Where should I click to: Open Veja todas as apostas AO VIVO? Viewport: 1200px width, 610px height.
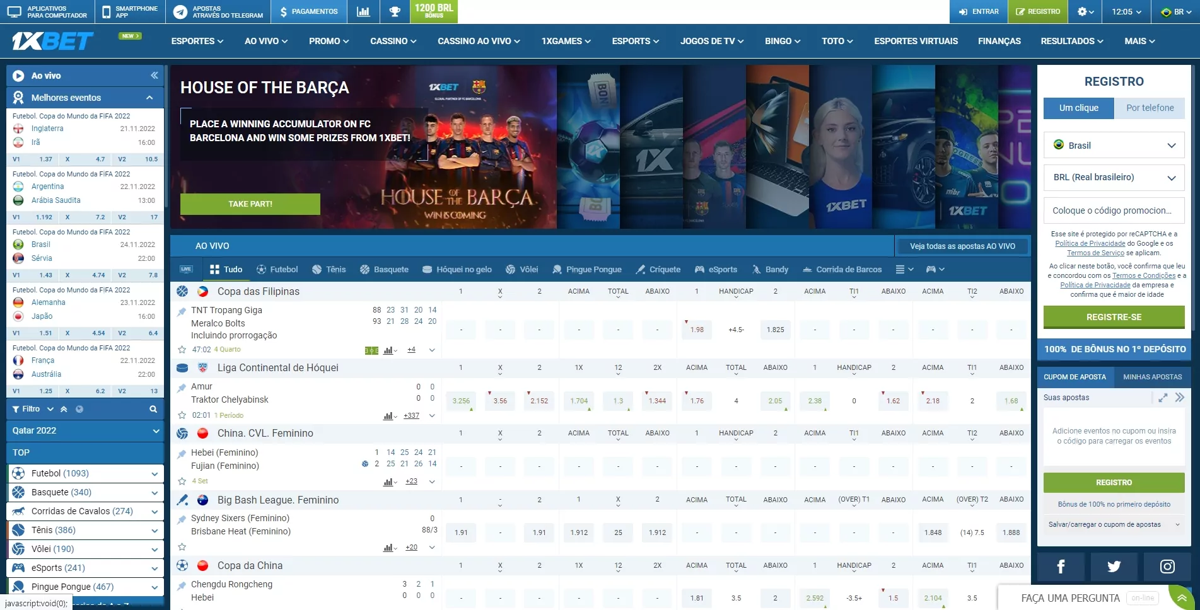tap(962, 246)
